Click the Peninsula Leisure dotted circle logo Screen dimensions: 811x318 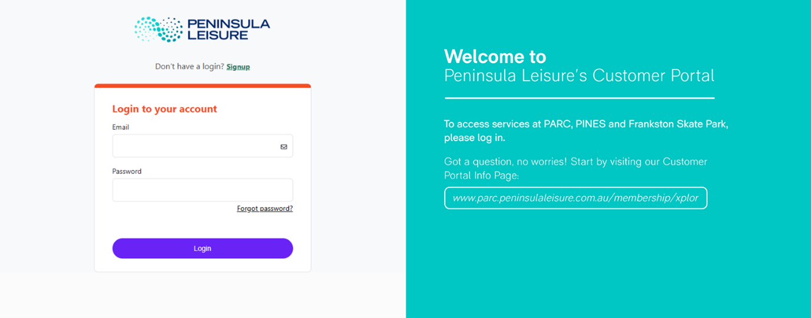coord(158,29)
